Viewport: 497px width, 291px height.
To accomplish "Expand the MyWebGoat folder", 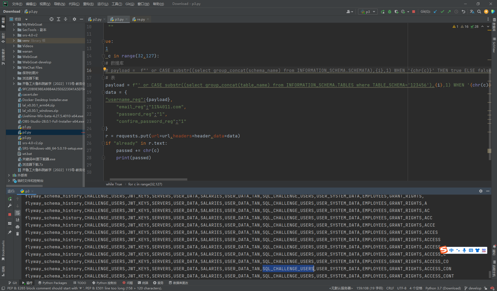I will [x=14, y=25].
